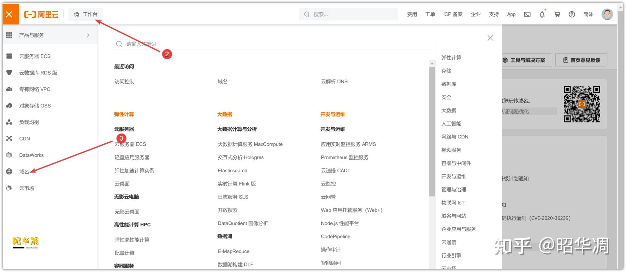Click the top search bar field
This screenshot has height=272, width=626.
tap(348, 14)
